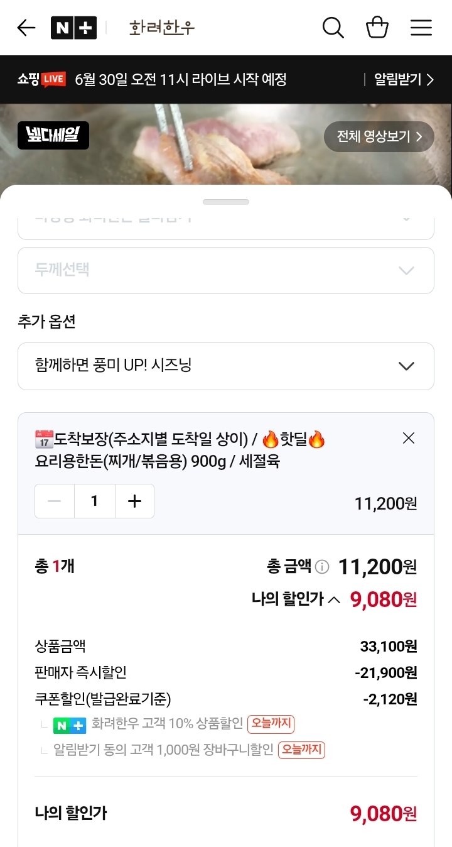Tap the 전체 영상보기 button
452x847 pixels.
pos(379,136)
